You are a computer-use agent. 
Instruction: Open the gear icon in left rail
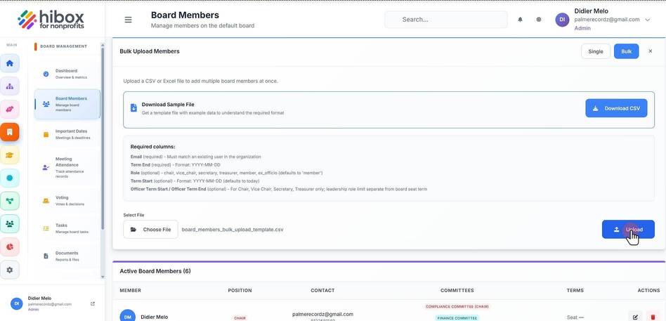10,270
